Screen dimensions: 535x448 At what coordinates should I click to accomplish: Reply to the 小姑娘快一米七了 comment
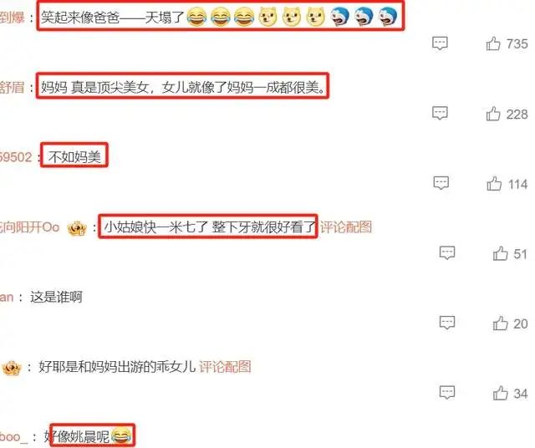(x=447, y=253)
